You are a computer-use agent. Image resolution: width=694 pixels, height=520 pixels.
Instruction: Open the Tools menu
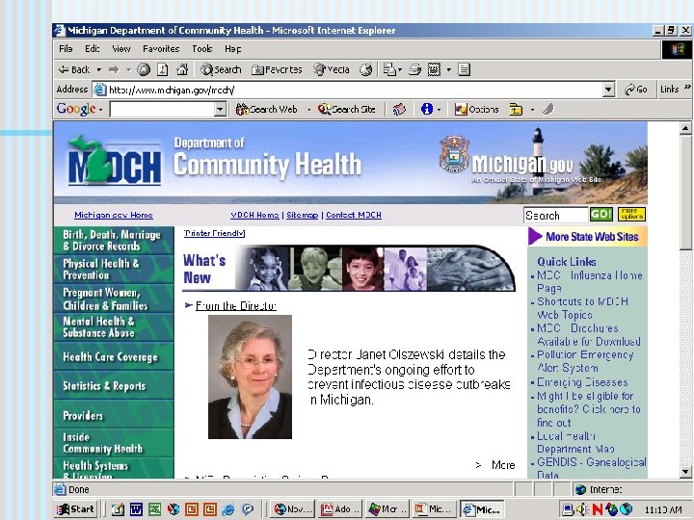click(x=201, y=49)
